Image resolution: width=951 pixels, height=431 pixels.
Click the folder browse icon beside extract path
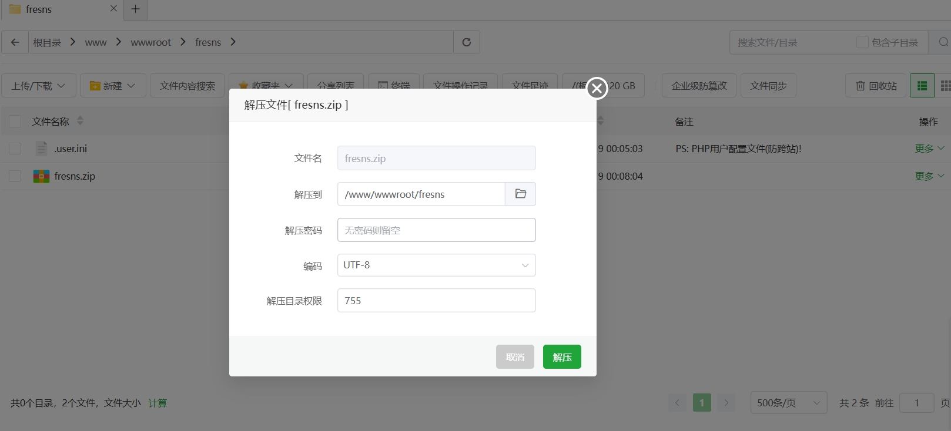pos(520,194)
